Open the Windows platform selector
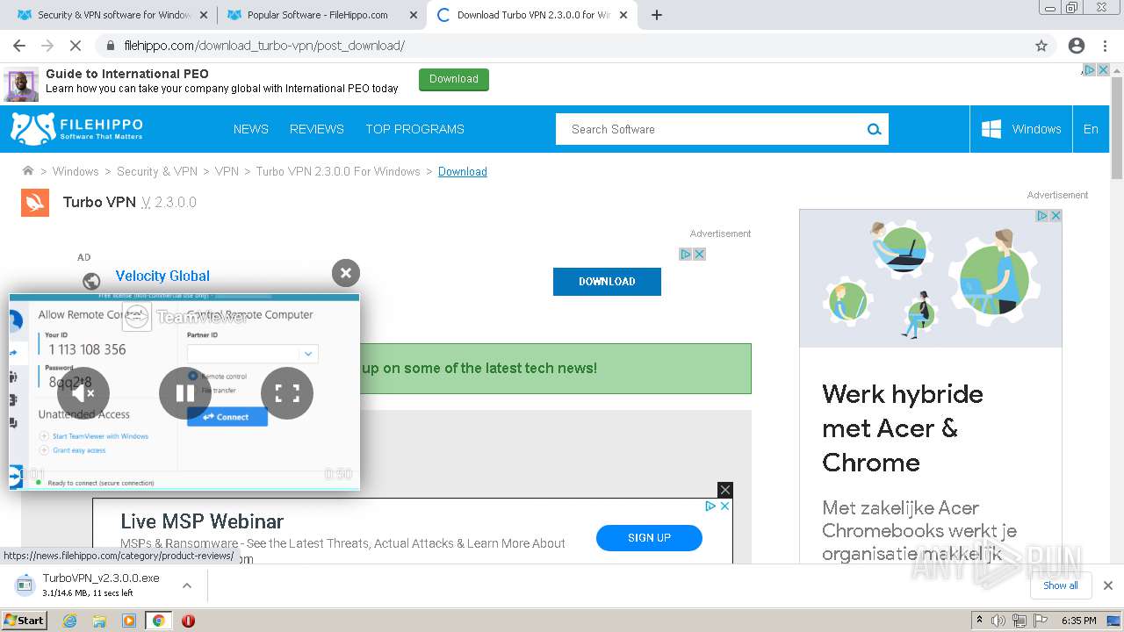Screen dimensions: 1124x632 point(1021,129)
